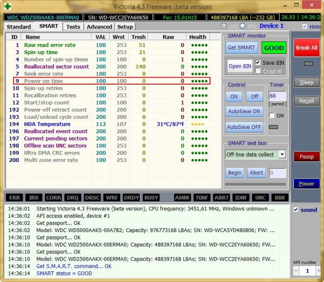Turn SMART Control Off
Screen dimensions: 324x282
pyautogui.click(x=255, y=97)
